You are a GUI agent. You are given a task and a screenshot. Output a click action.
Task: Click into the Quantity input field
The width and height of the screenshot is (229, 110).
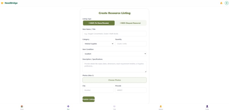click(131, 44)
